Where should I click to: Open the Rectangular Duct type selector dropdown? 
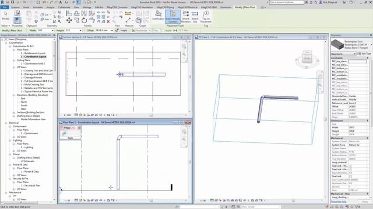tap(371, 45)
